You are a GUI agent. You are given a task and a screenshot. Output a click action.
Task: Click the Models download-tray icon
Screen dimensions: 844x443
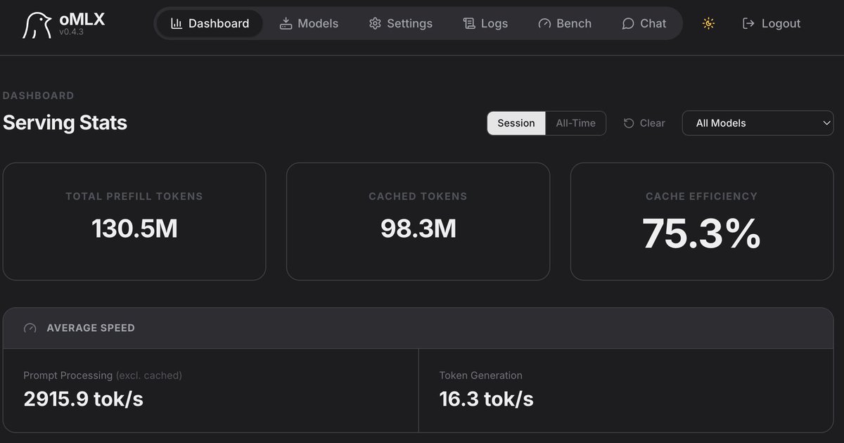coord(286,23)
